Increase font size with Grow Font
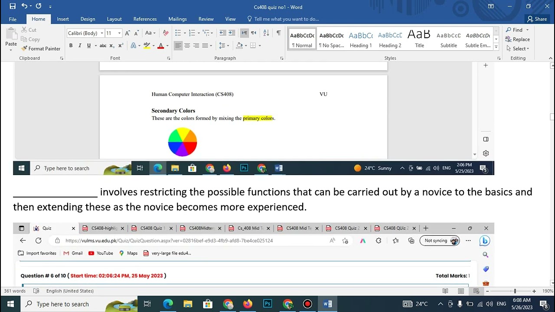 (127, 33)
